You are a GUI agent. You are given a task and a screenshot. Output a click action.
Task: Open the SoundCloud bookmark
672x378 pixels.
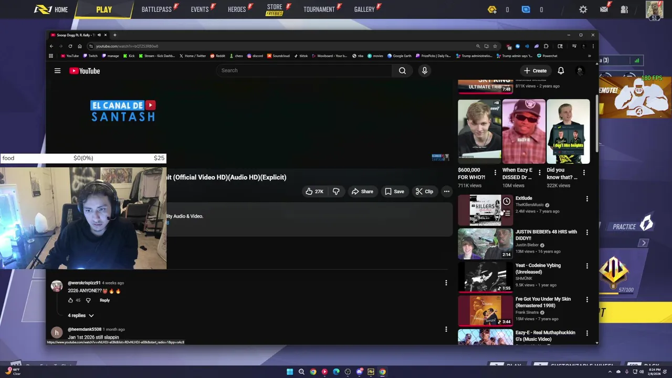pyautogui.click(x=278, y=56)
